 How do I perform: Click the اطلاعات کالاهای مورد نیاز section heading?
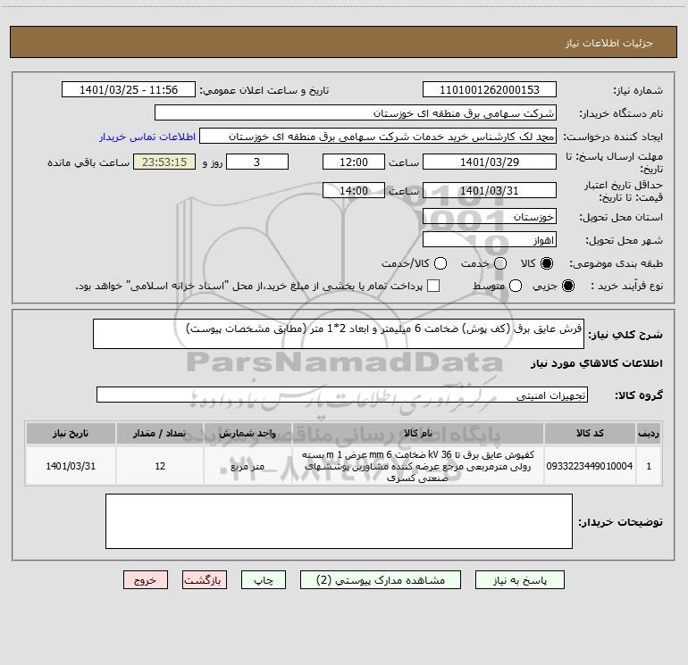(x=596, y=363)
